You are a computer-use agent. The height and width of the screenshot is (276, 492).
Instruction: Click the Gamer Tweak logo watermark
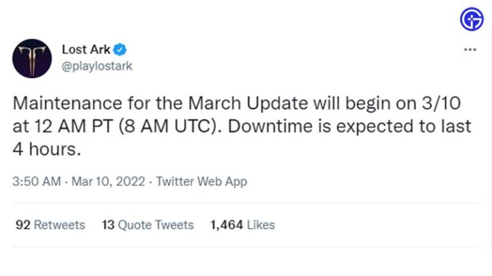pos(471,20)
